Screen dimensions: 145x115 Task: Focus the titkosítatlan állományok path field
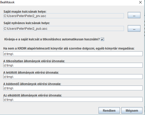73,65
